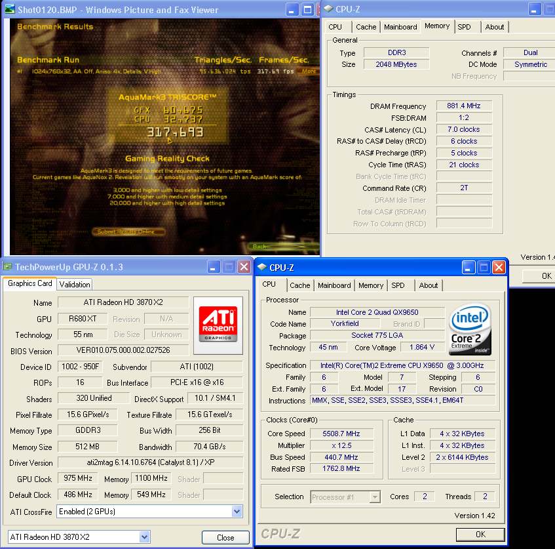
Task: Click the Intel Core 2 Extreme logo
Action: point(470,329)
